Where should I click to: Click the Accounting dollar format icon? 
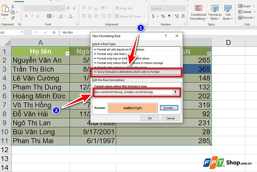coord(153,16)
